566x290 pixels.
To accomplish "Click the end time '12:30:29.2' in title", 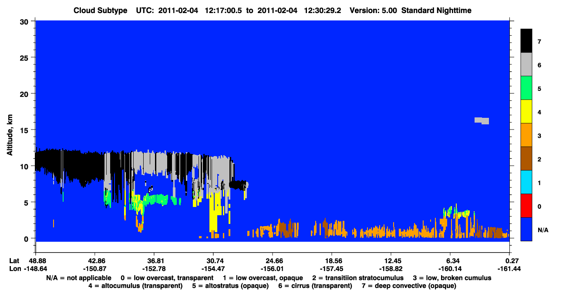I will tap(322, 10).
